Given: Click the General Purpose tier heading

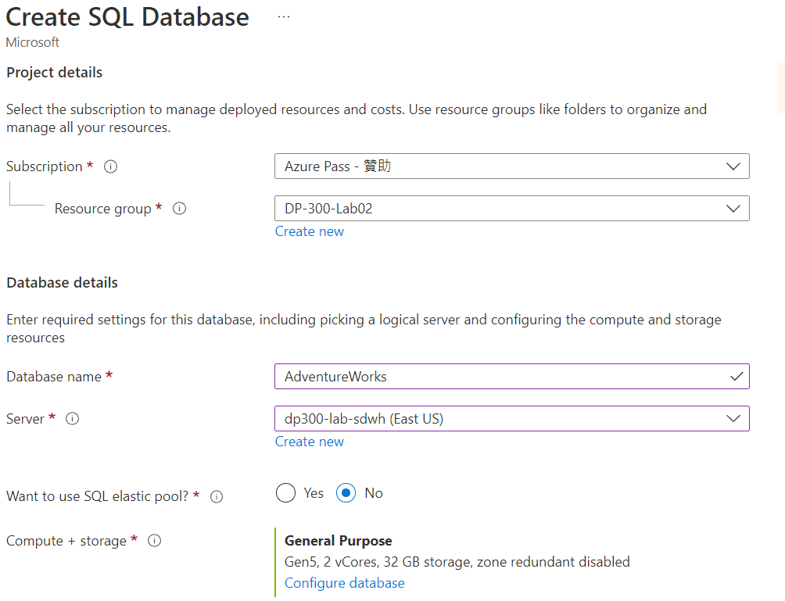Looking at the screenshot, I should click(338, 541).
